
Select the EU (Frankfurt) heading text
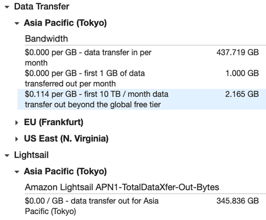tap(54, 122)
